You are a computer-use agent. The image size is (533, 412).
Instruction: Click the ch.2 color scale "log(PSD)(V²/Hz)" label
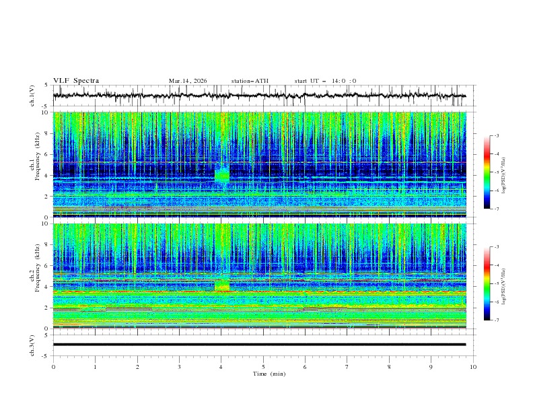point(504,287)
